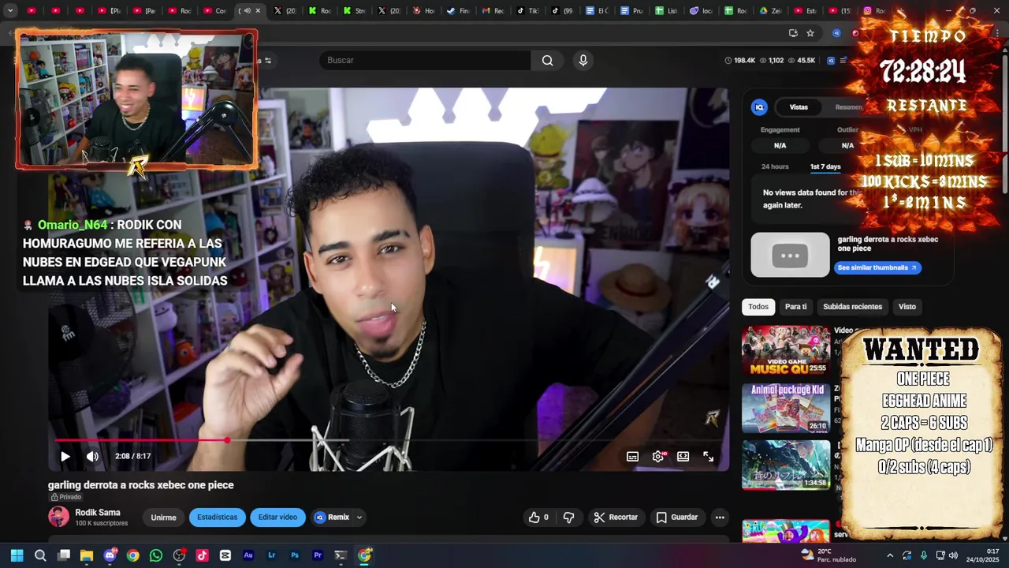Select the Subidas recientes filter chip
The height and width of the screenshot is (568, 1009).
click(852, 307)
